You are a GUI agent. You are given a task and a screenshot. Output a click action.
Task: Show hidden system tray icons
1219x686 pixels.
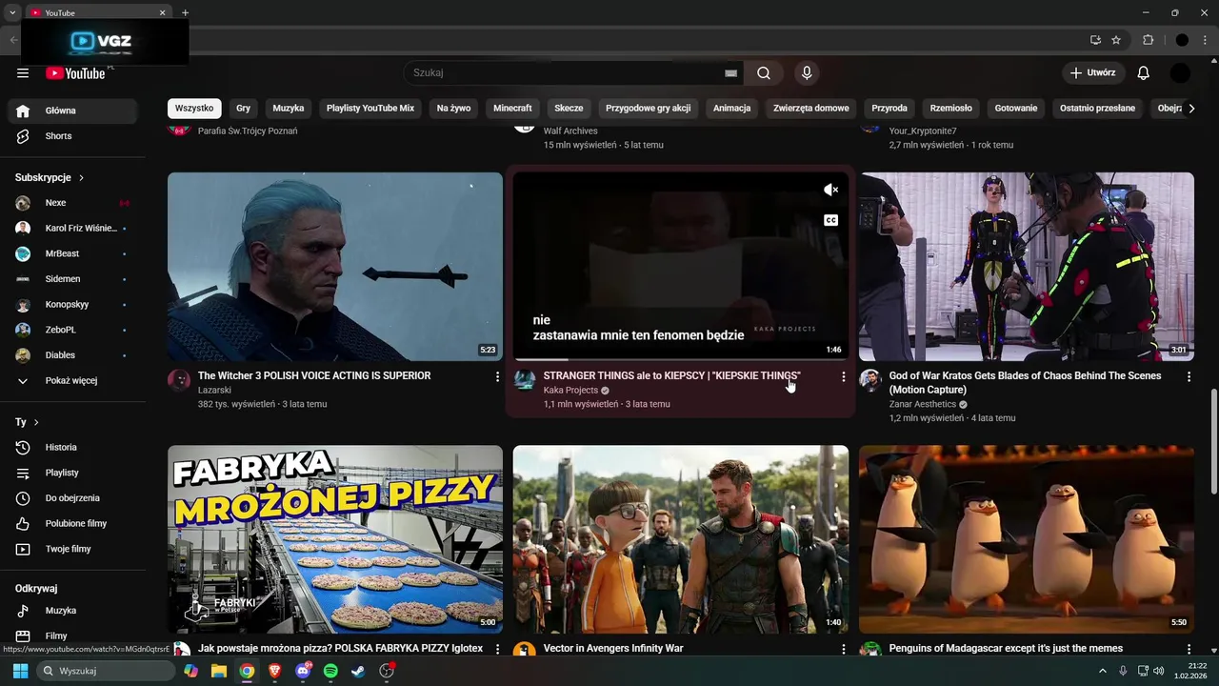coord(1104,671)
